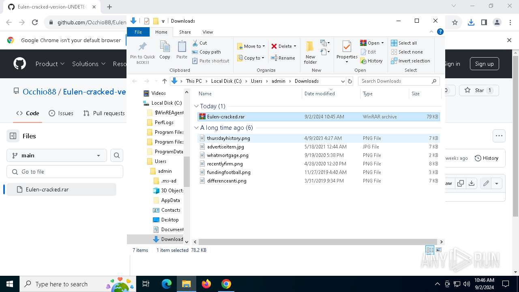Viewport: 519px width, 292px height.
Task: Open GitHub Issues tab in Chrome
Action: (x=61, y=113)
